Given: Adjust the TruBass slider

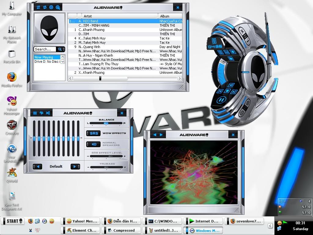Looking at the screenshot, I should coord(106,167).
